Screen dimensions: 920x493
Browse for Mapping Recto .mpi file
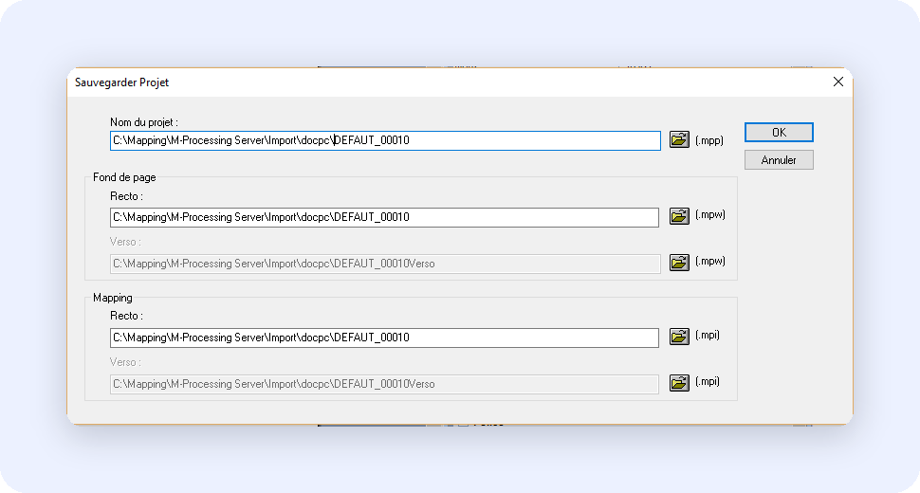[679, 337]
